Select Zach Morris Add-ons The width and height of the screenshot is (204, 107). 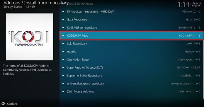tap(131, 91)
